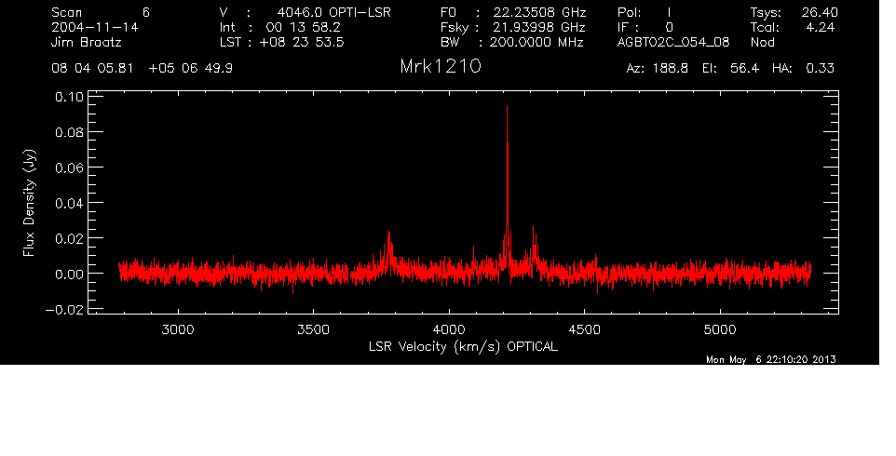Viewport: 896px width, 456px height.
Task: Click the y-axis tick label 0.08
Action: coord(69,132)
